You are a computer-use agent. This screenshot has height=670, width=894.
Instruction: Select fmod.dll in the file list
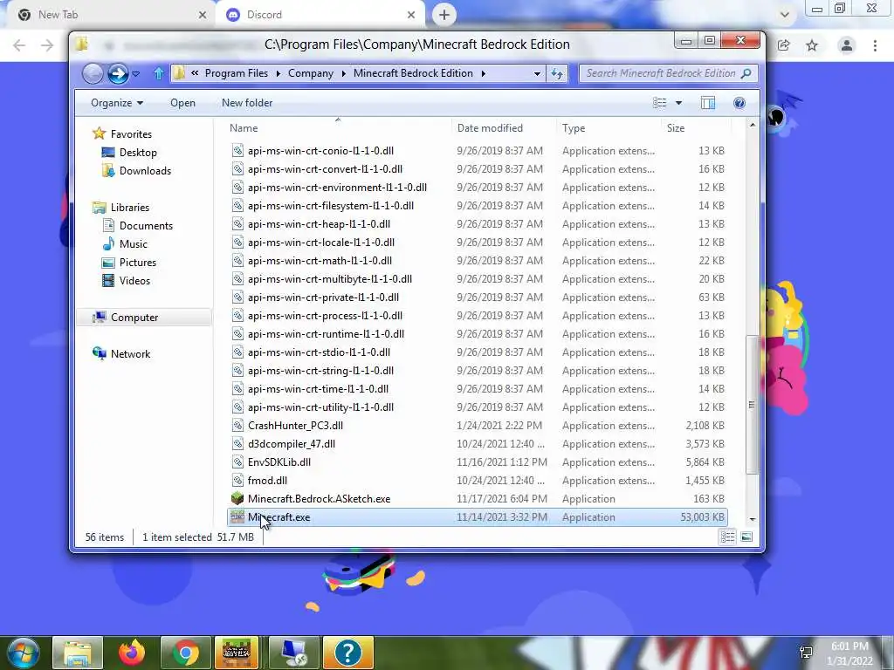tap(267, 481)
